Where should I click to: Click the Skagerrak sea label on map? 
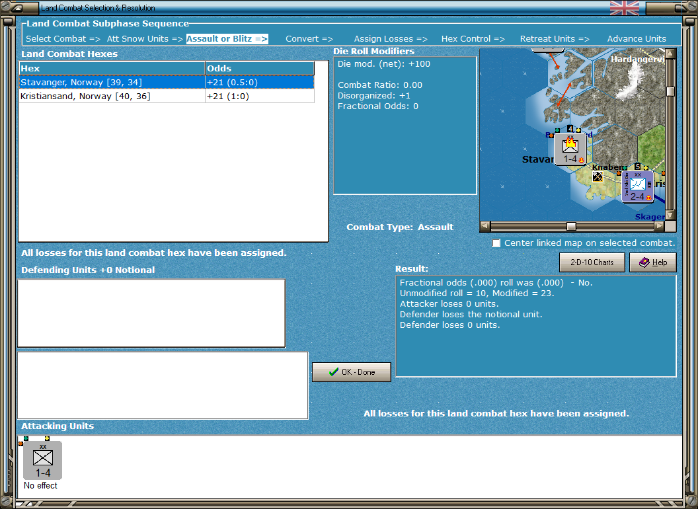(x=650, y=217)
